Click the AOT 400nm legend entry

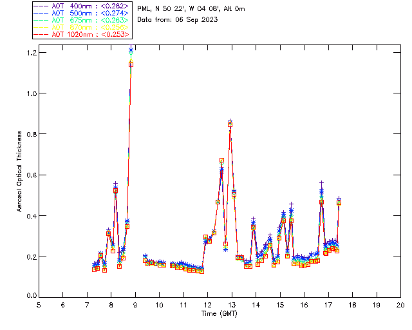click(82, 6)
